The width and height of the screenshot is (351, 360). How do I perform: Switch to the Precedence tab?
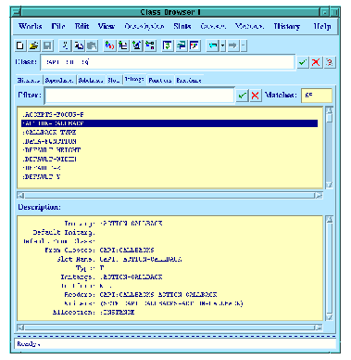pos(189,80)
